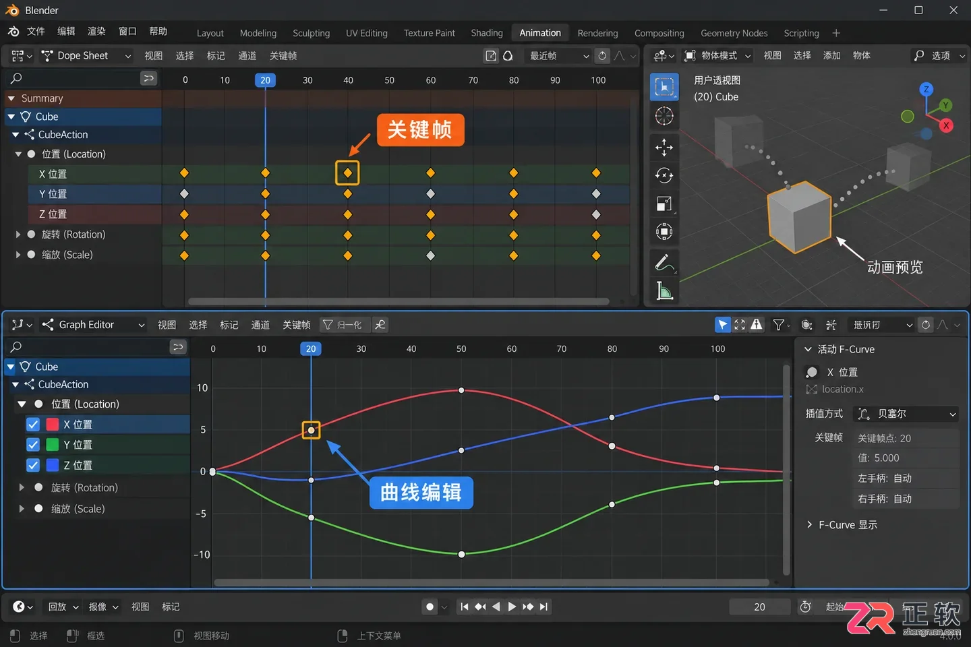971x647 pixels.
Task: Open the 贝塞尔 interpolation mode dropdown
Action: click(906, 414)
